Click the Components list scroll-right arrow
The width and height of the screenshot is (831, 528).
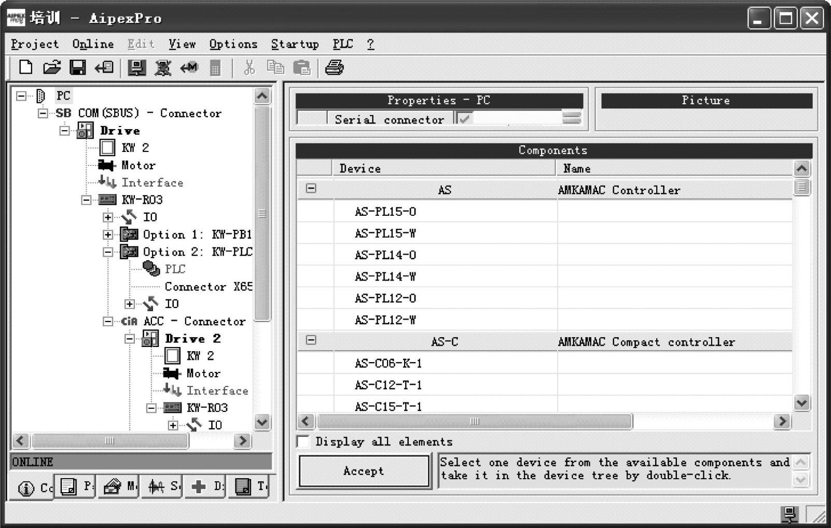pos(782,421)
